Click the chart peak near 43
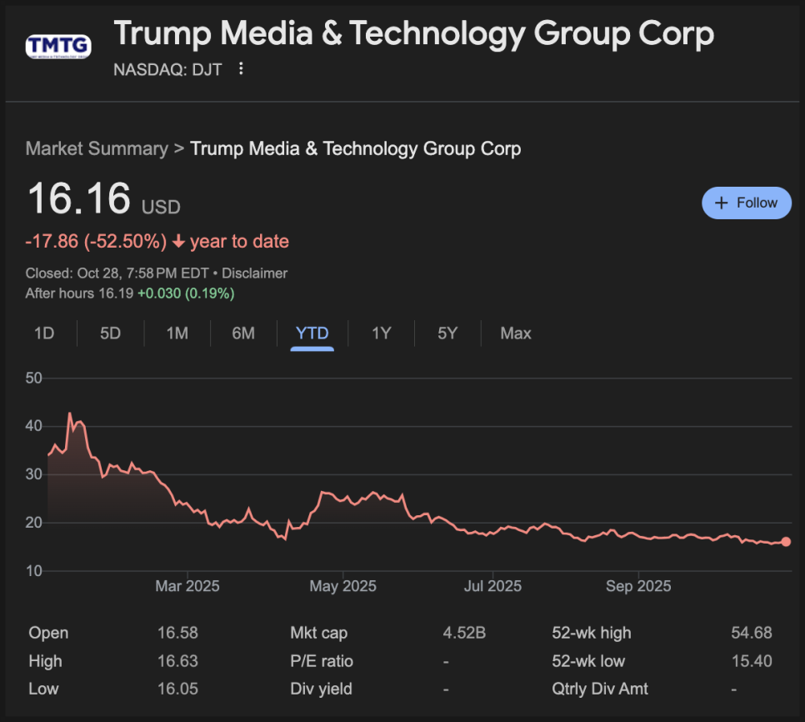The height and width of the screenshot is (722, 805). [x=70, y=414]
